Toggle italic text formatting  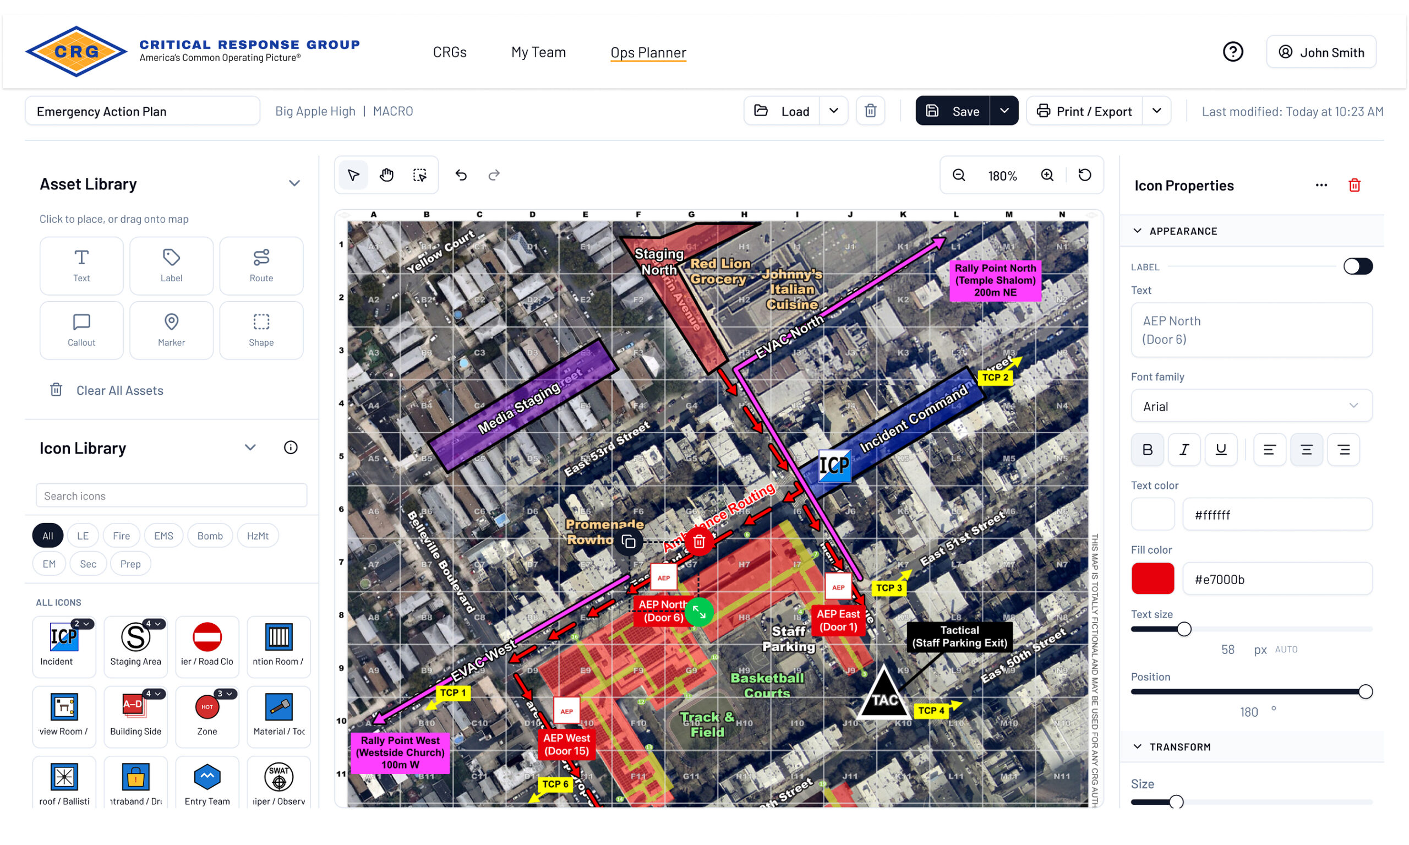click(1184, 450)
